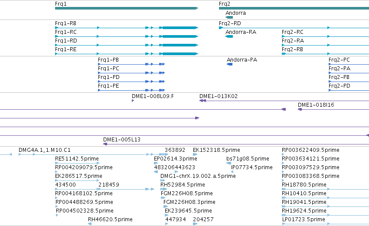
Task: Select the EK239645.5prime EST label
Action: pos(188,211)
